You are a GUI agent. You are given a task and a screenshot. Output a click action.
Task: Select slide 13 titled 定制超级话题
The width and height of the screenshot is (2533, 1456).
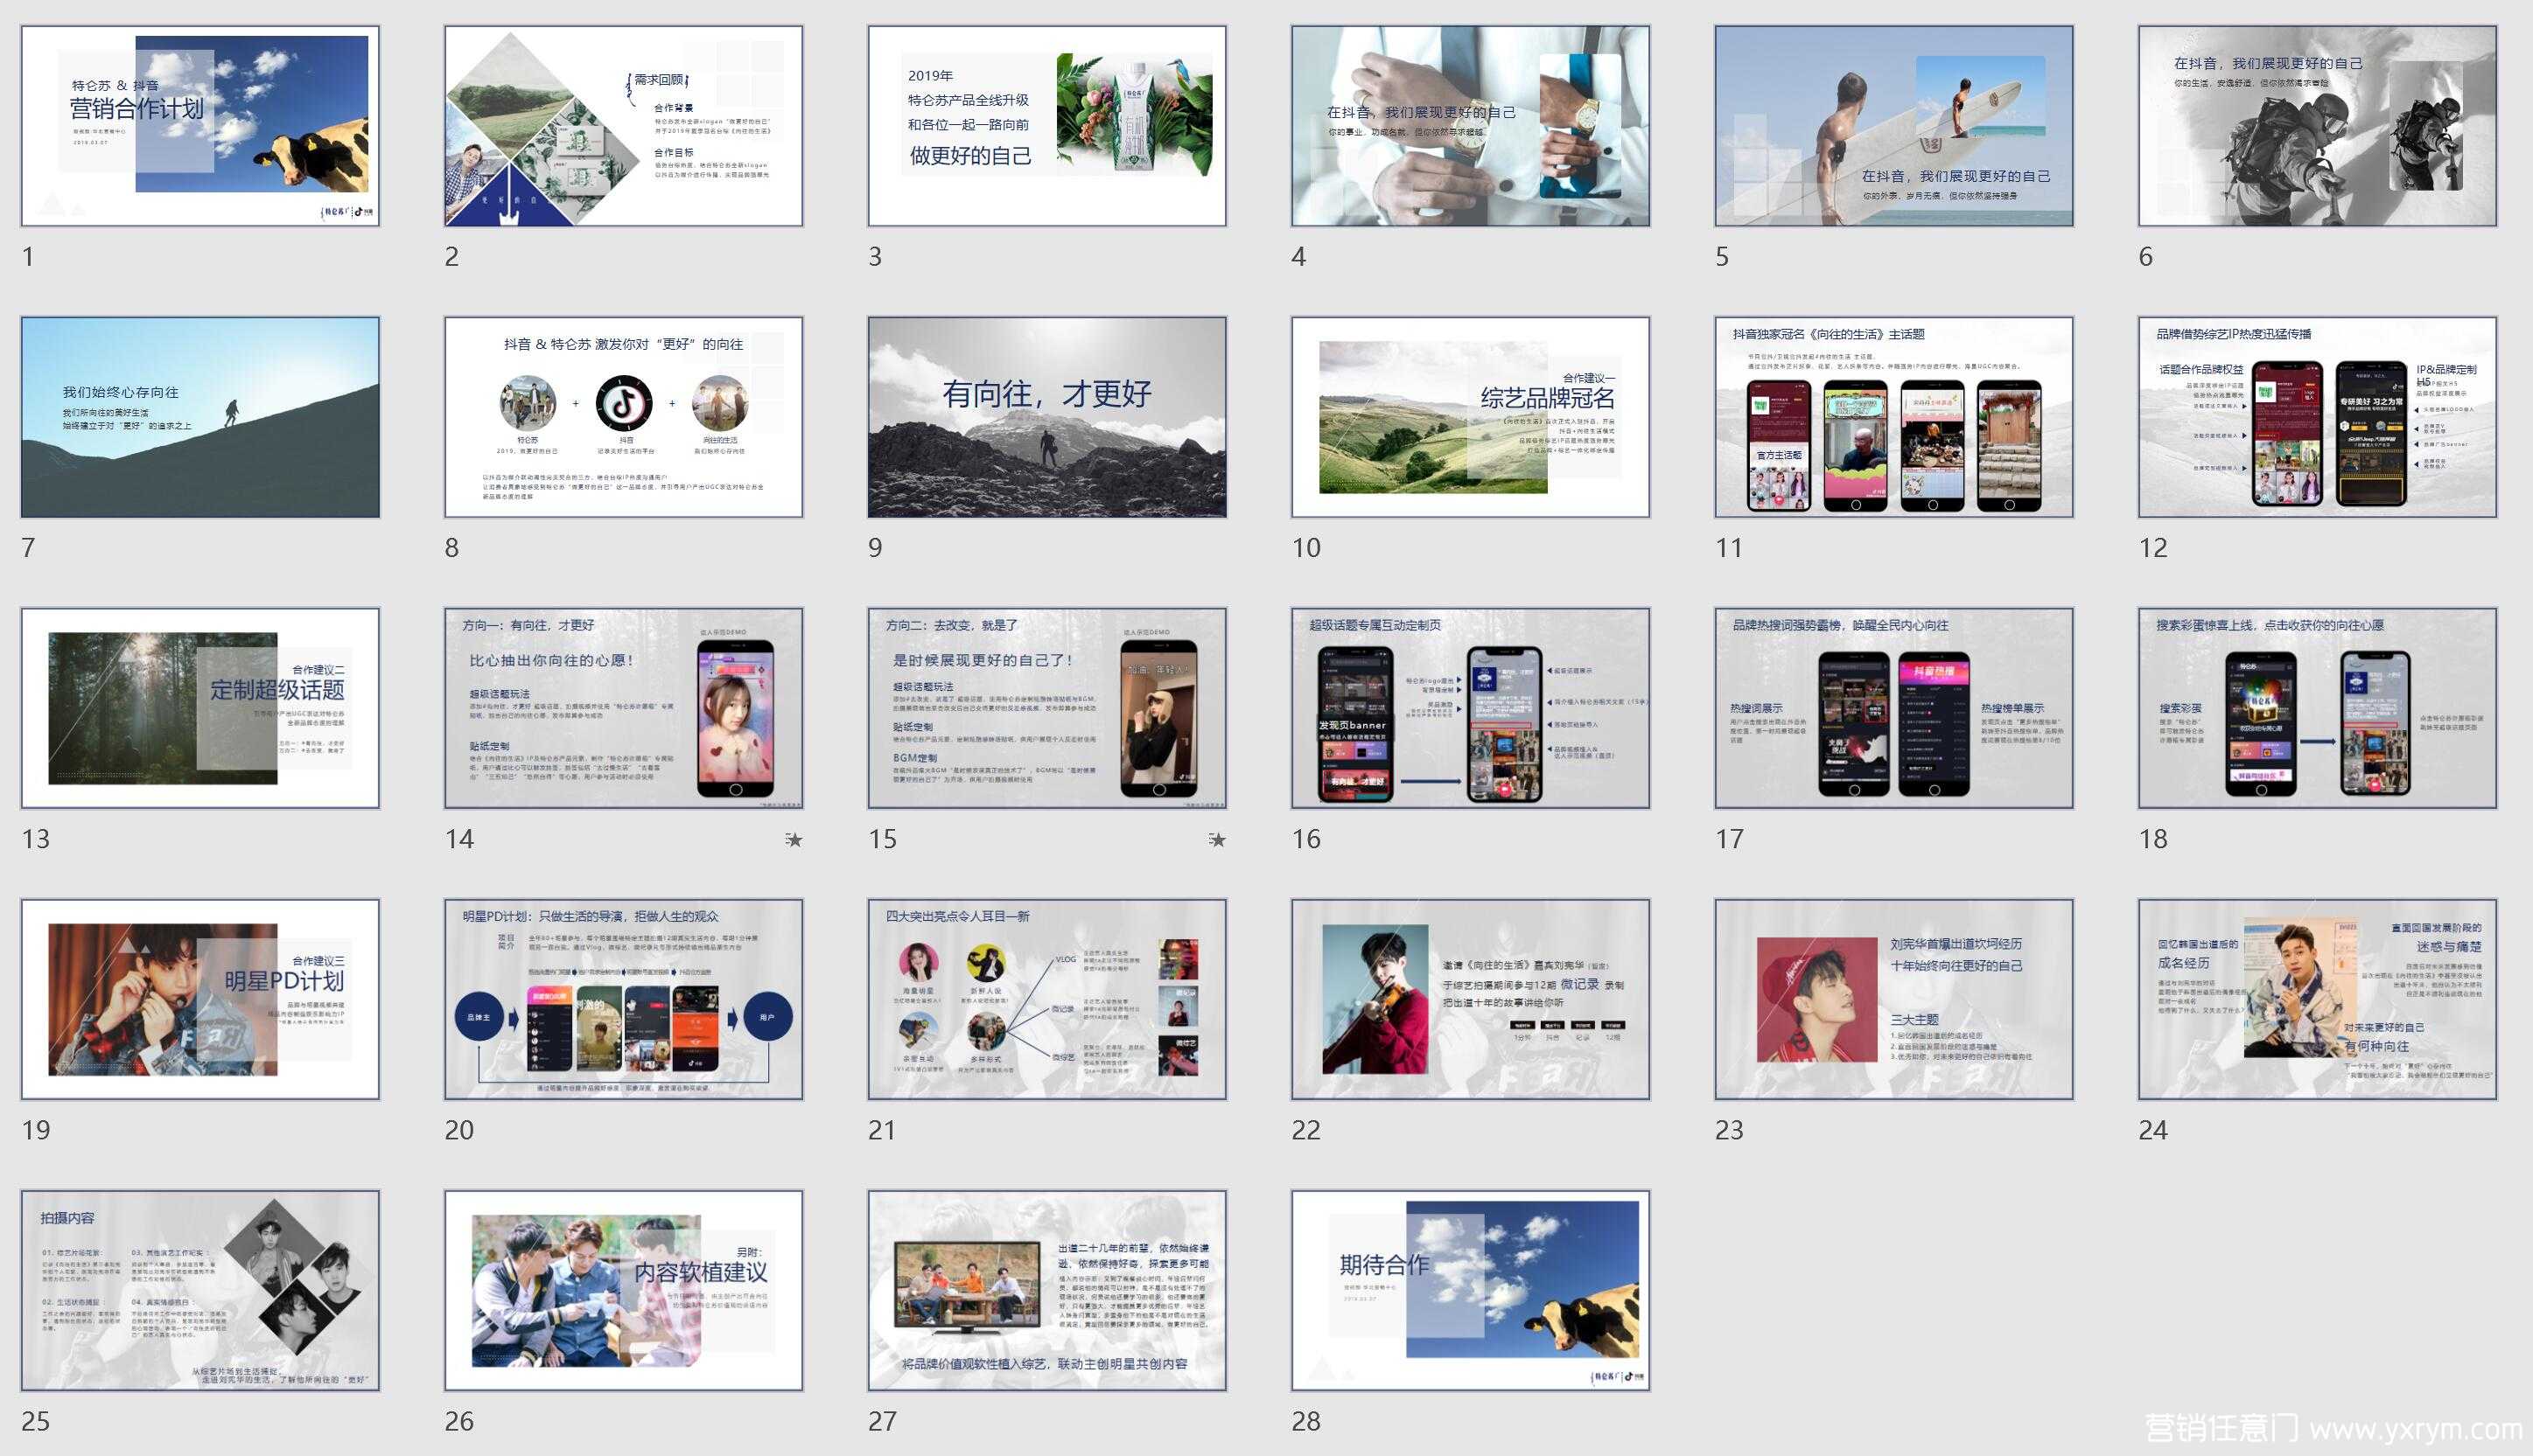[200, 708]
